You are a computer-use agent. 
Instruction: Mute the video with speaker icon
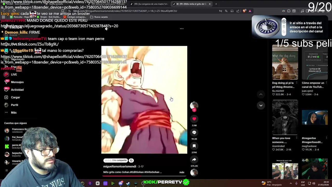(x=106, y=29)
